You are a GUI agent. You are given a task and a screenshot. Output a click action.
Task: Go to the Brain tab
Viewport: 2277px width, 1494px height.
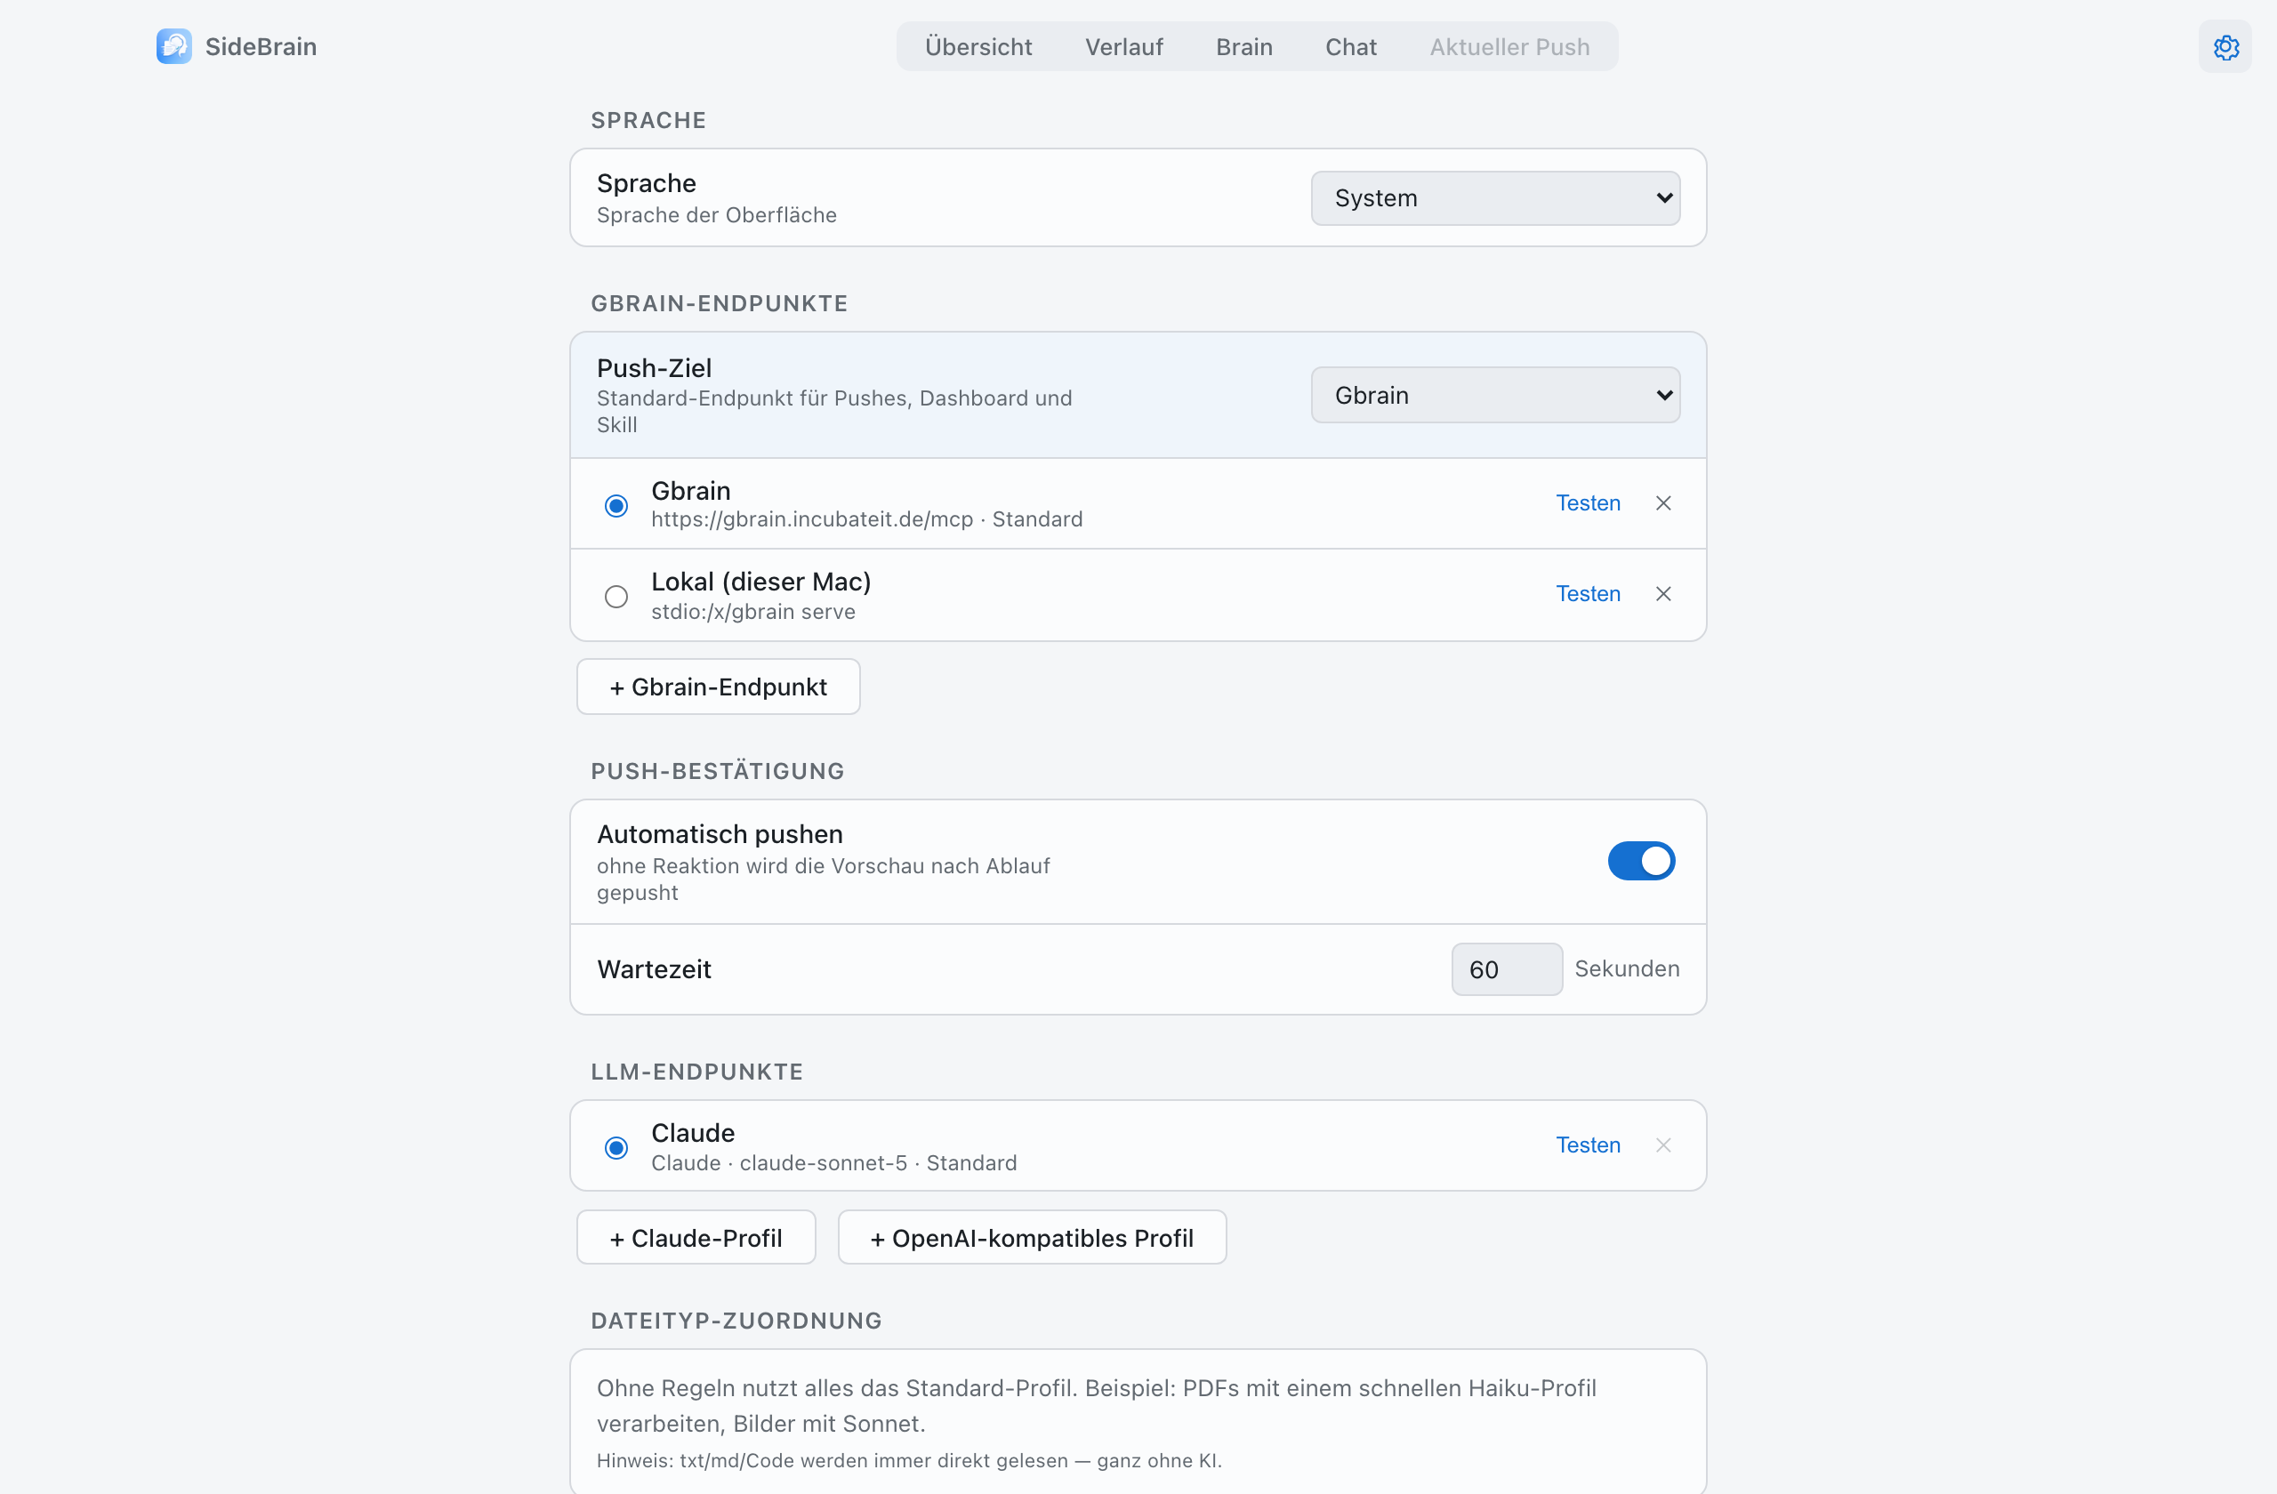point(1243,47)
